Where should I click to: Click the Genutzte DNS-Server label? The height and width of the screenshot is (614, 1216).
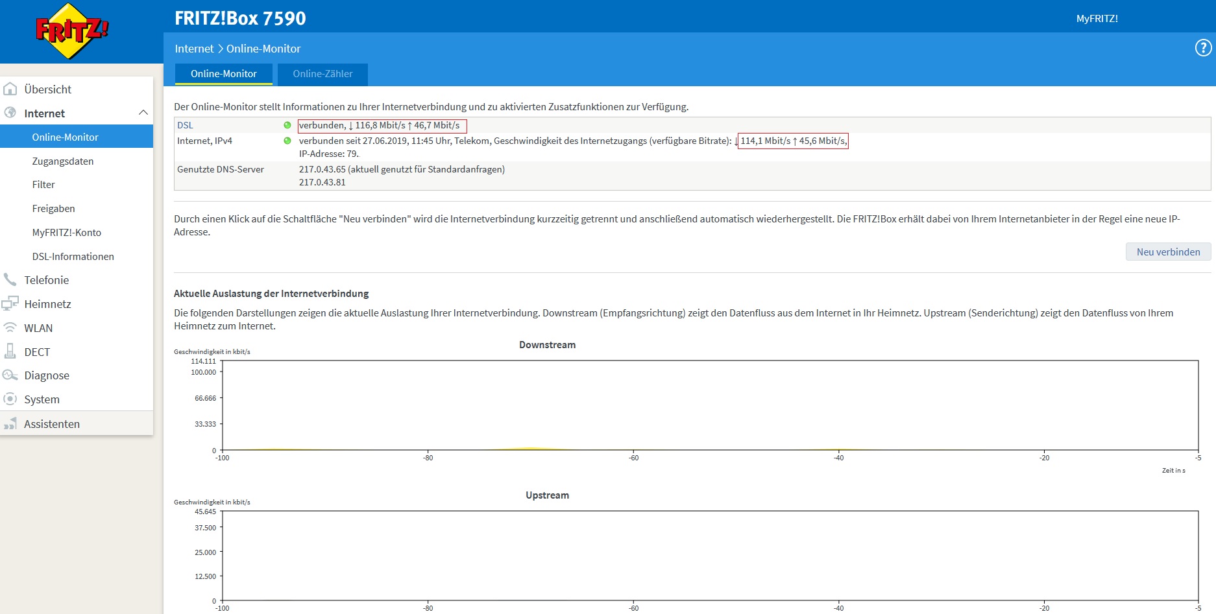(x=221, y=169)
